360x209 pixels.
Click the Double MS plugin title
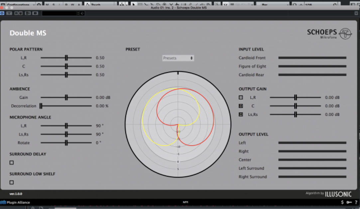pos(28,33)
